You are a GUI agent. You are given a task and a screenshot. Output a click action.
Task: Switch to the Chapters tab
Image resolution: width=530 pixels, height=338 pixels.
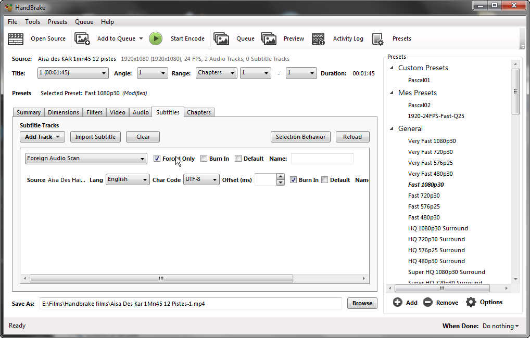pos(199,112)
